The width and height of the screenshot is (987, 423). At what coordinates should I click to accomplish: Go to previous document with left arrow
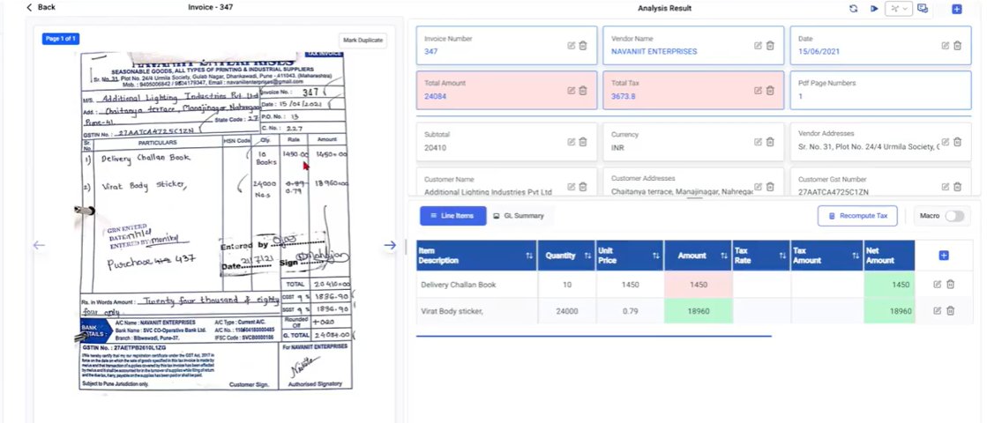[x=39, y=245]
